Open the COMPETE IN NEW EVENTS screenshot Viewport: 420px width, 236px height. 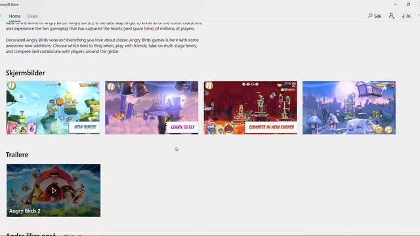tap(250, 108)
